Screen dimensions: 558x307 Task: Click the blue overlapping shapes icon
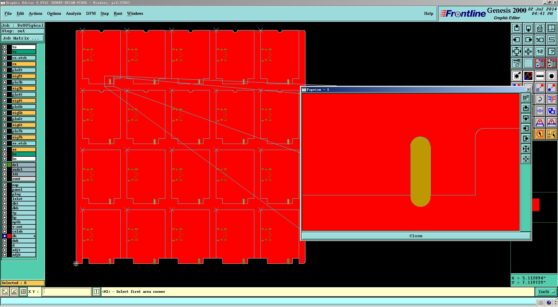[552, 111]
